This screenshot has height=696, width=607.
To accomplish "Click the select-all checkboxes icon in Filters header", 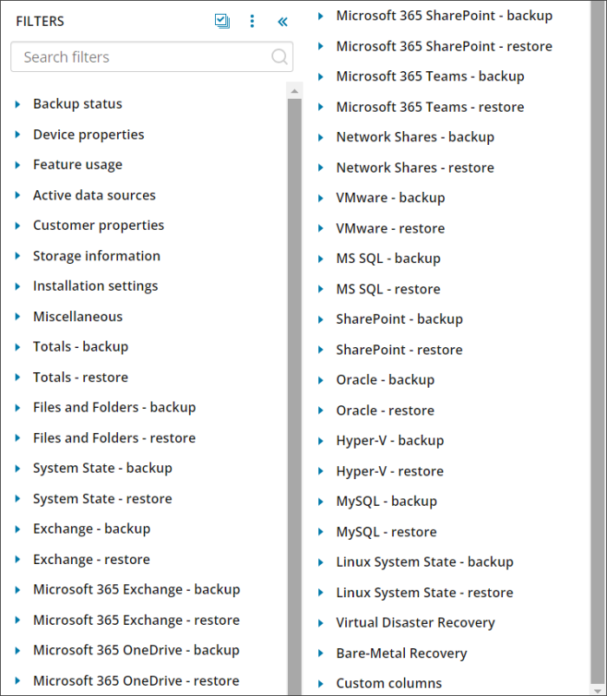I will click(222, 22).
